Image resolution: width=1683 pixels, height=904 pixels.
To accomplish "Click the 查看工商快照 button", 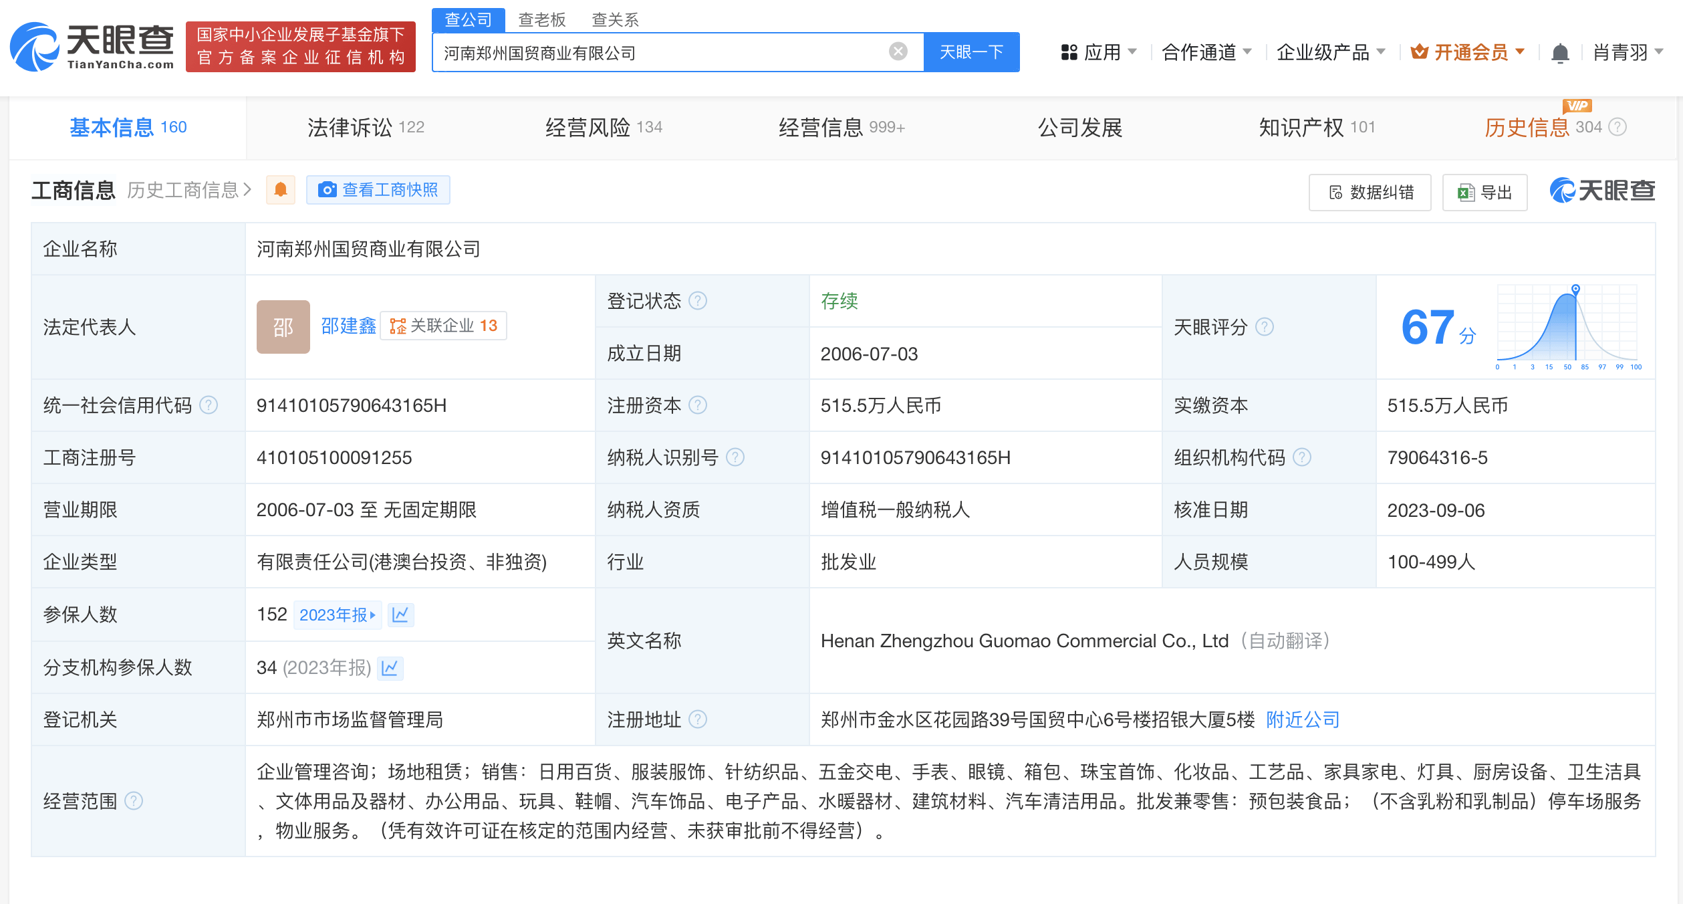I will 378,190.
